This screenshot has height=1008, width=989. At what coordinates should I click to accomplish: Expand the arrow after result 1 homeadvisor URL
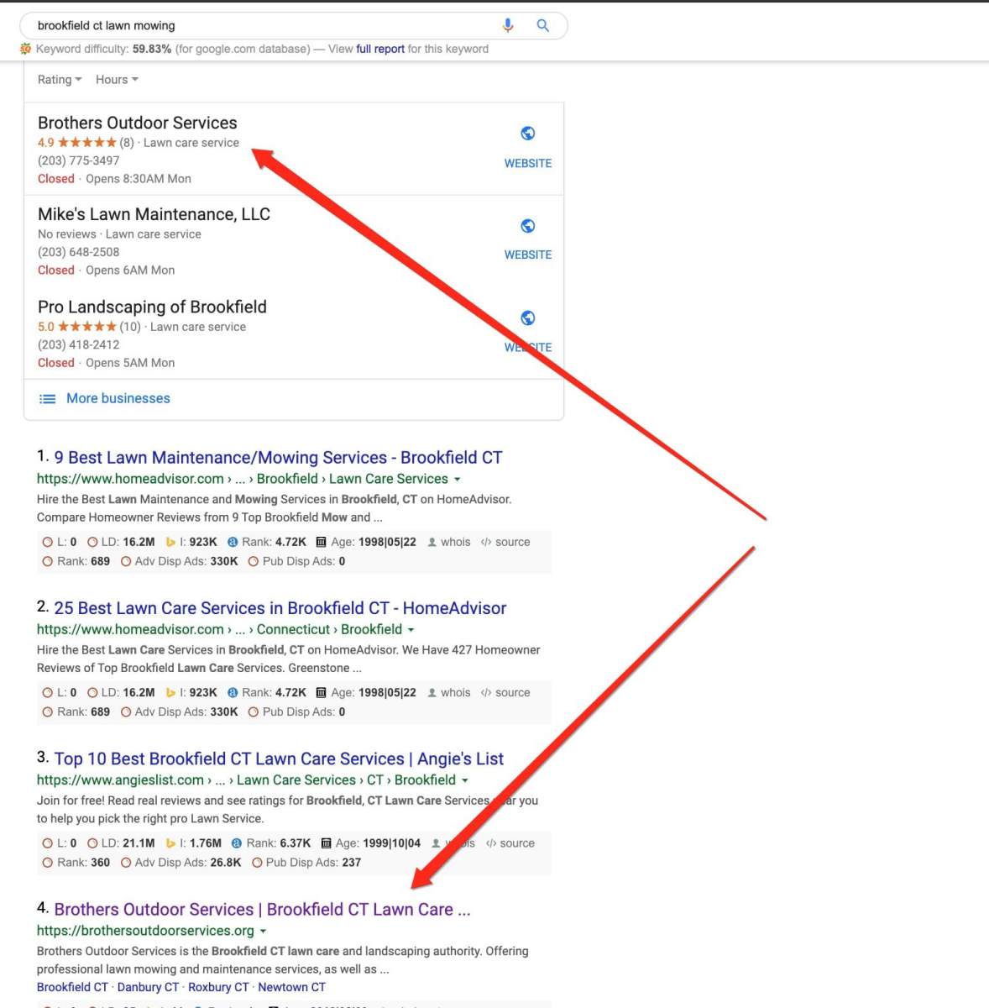pos(458,479)
